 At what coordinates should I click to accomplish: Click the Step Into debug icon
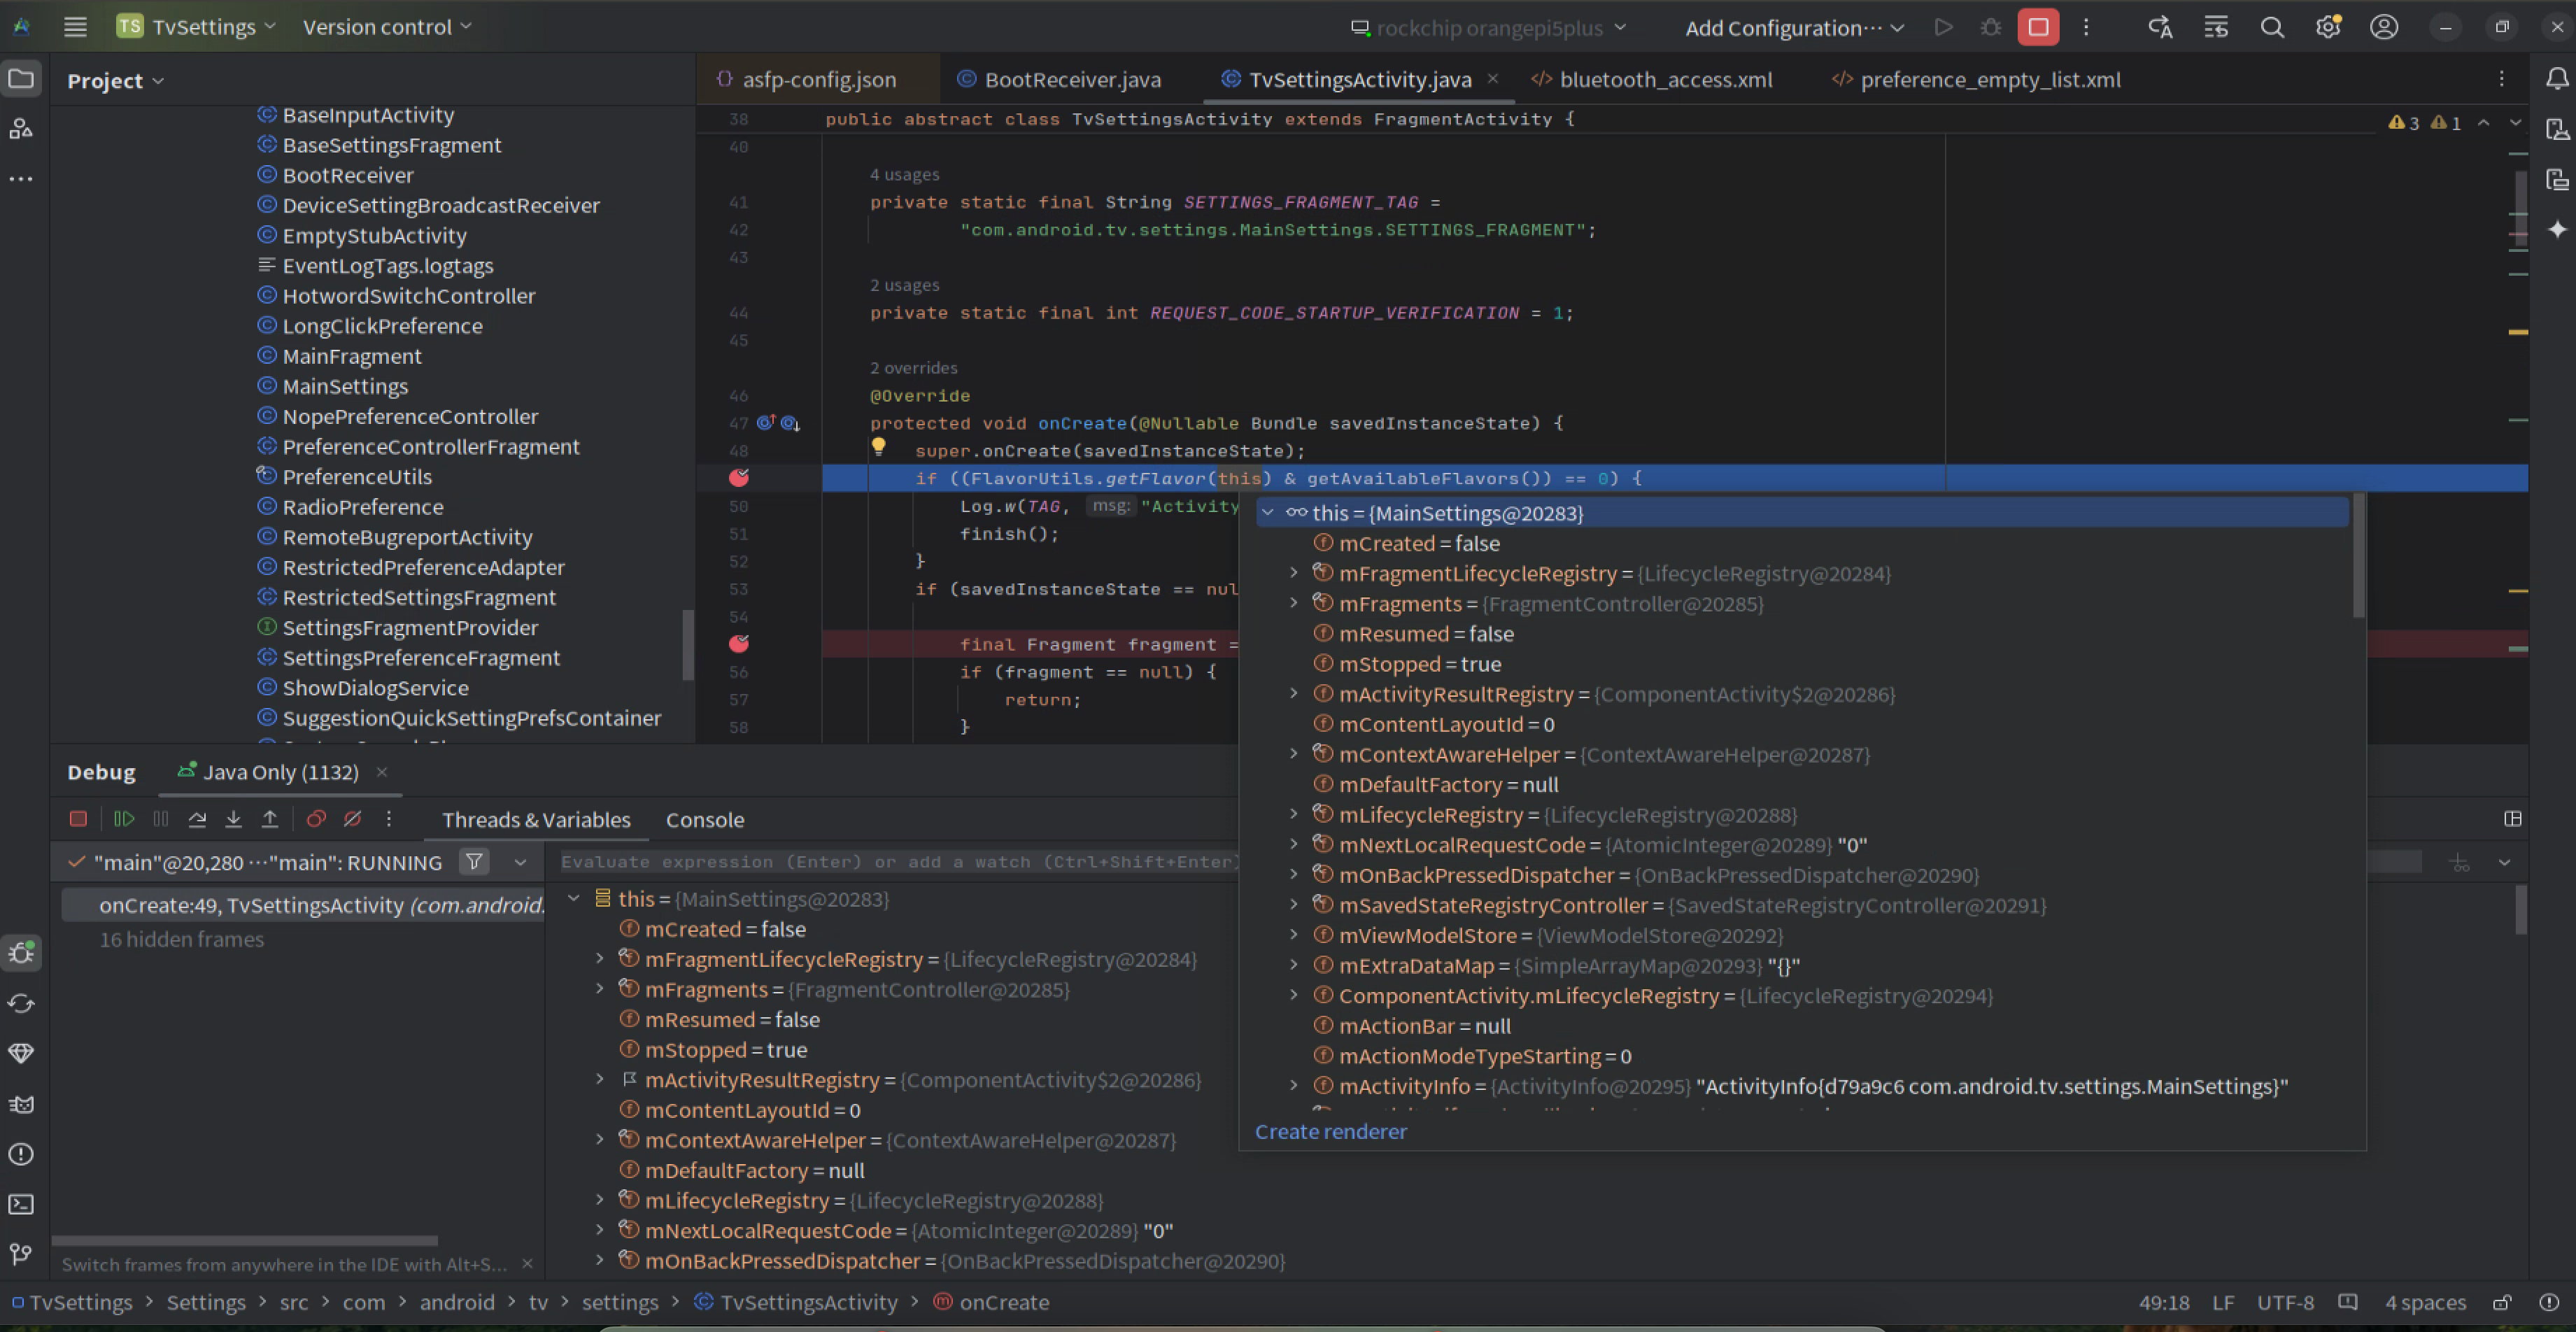point(233,819)
